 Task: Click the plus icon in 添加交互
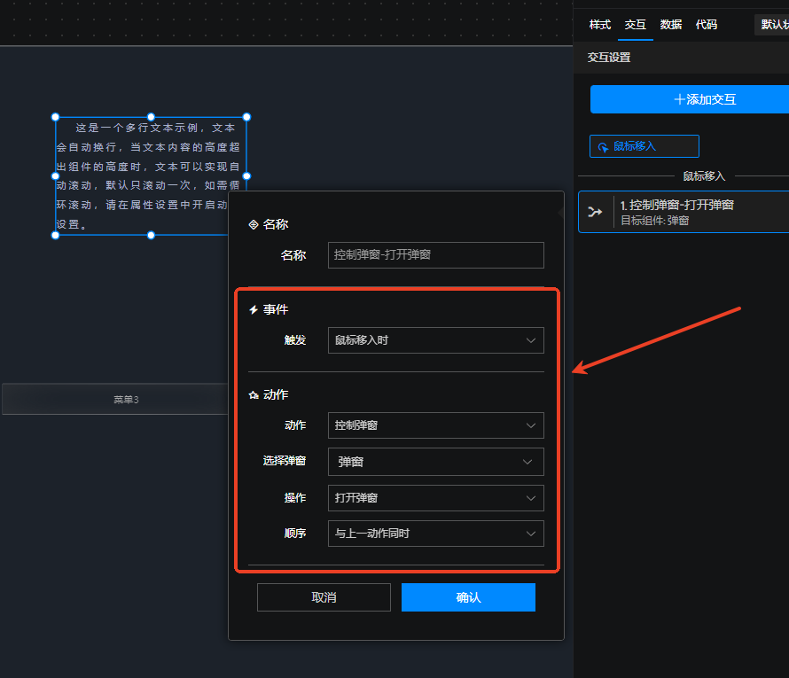[679, 99]
